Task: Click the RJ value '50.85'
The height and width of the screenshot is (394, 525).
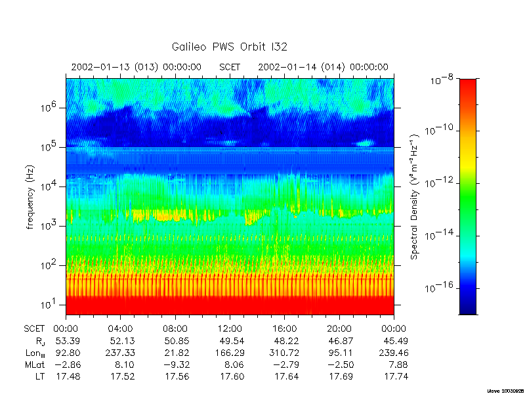Action: point(177,341)
